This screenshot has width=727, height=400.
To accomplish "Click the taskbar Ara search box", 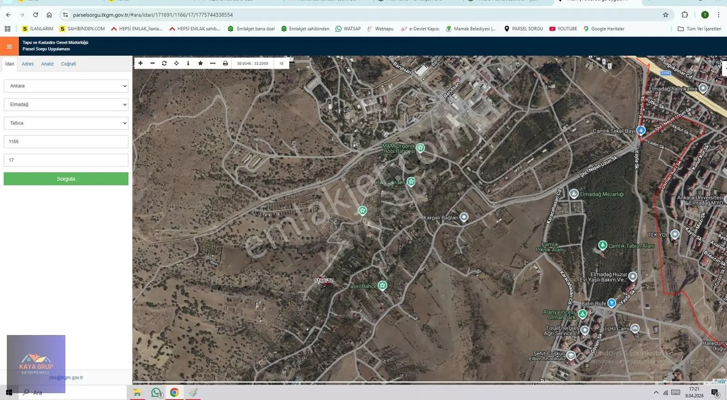I will [73, 392].
